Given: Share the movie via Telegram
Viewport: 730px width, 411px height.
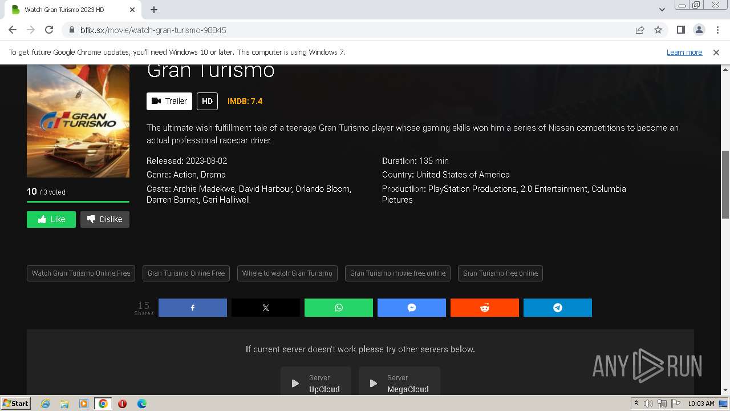Looking at the screenshot, I should point(558,308).
